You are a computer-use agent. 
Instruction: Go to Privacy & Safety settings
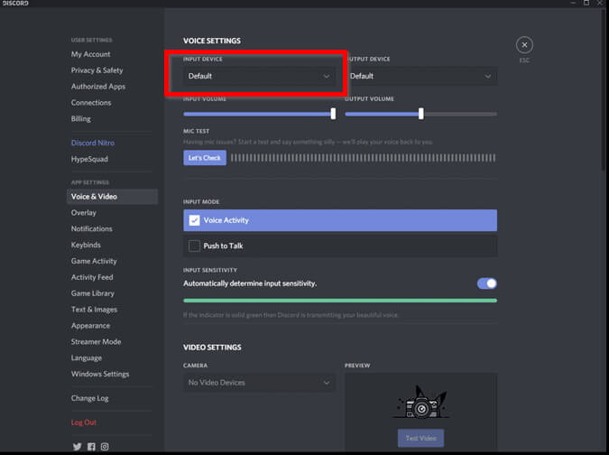click(97, 70)
